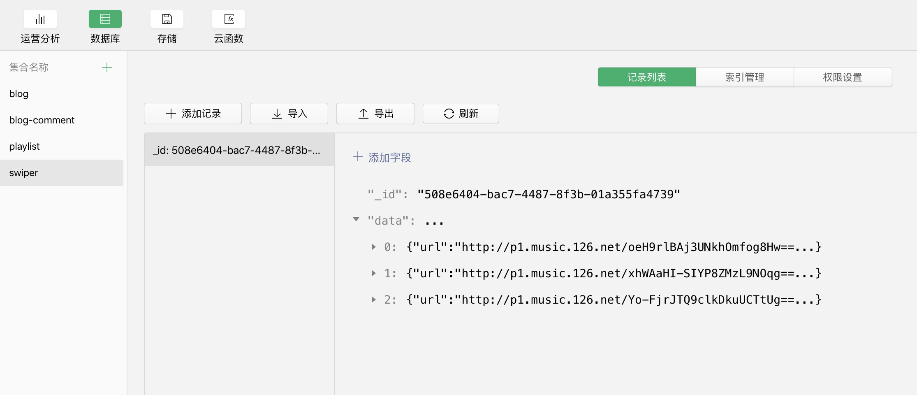917x395 pixels.
Task: Click item 0 url value oeH9rlBAj3UNkhOmfog8Hw==
Action: pyautogui.click(x=614, y=247)
